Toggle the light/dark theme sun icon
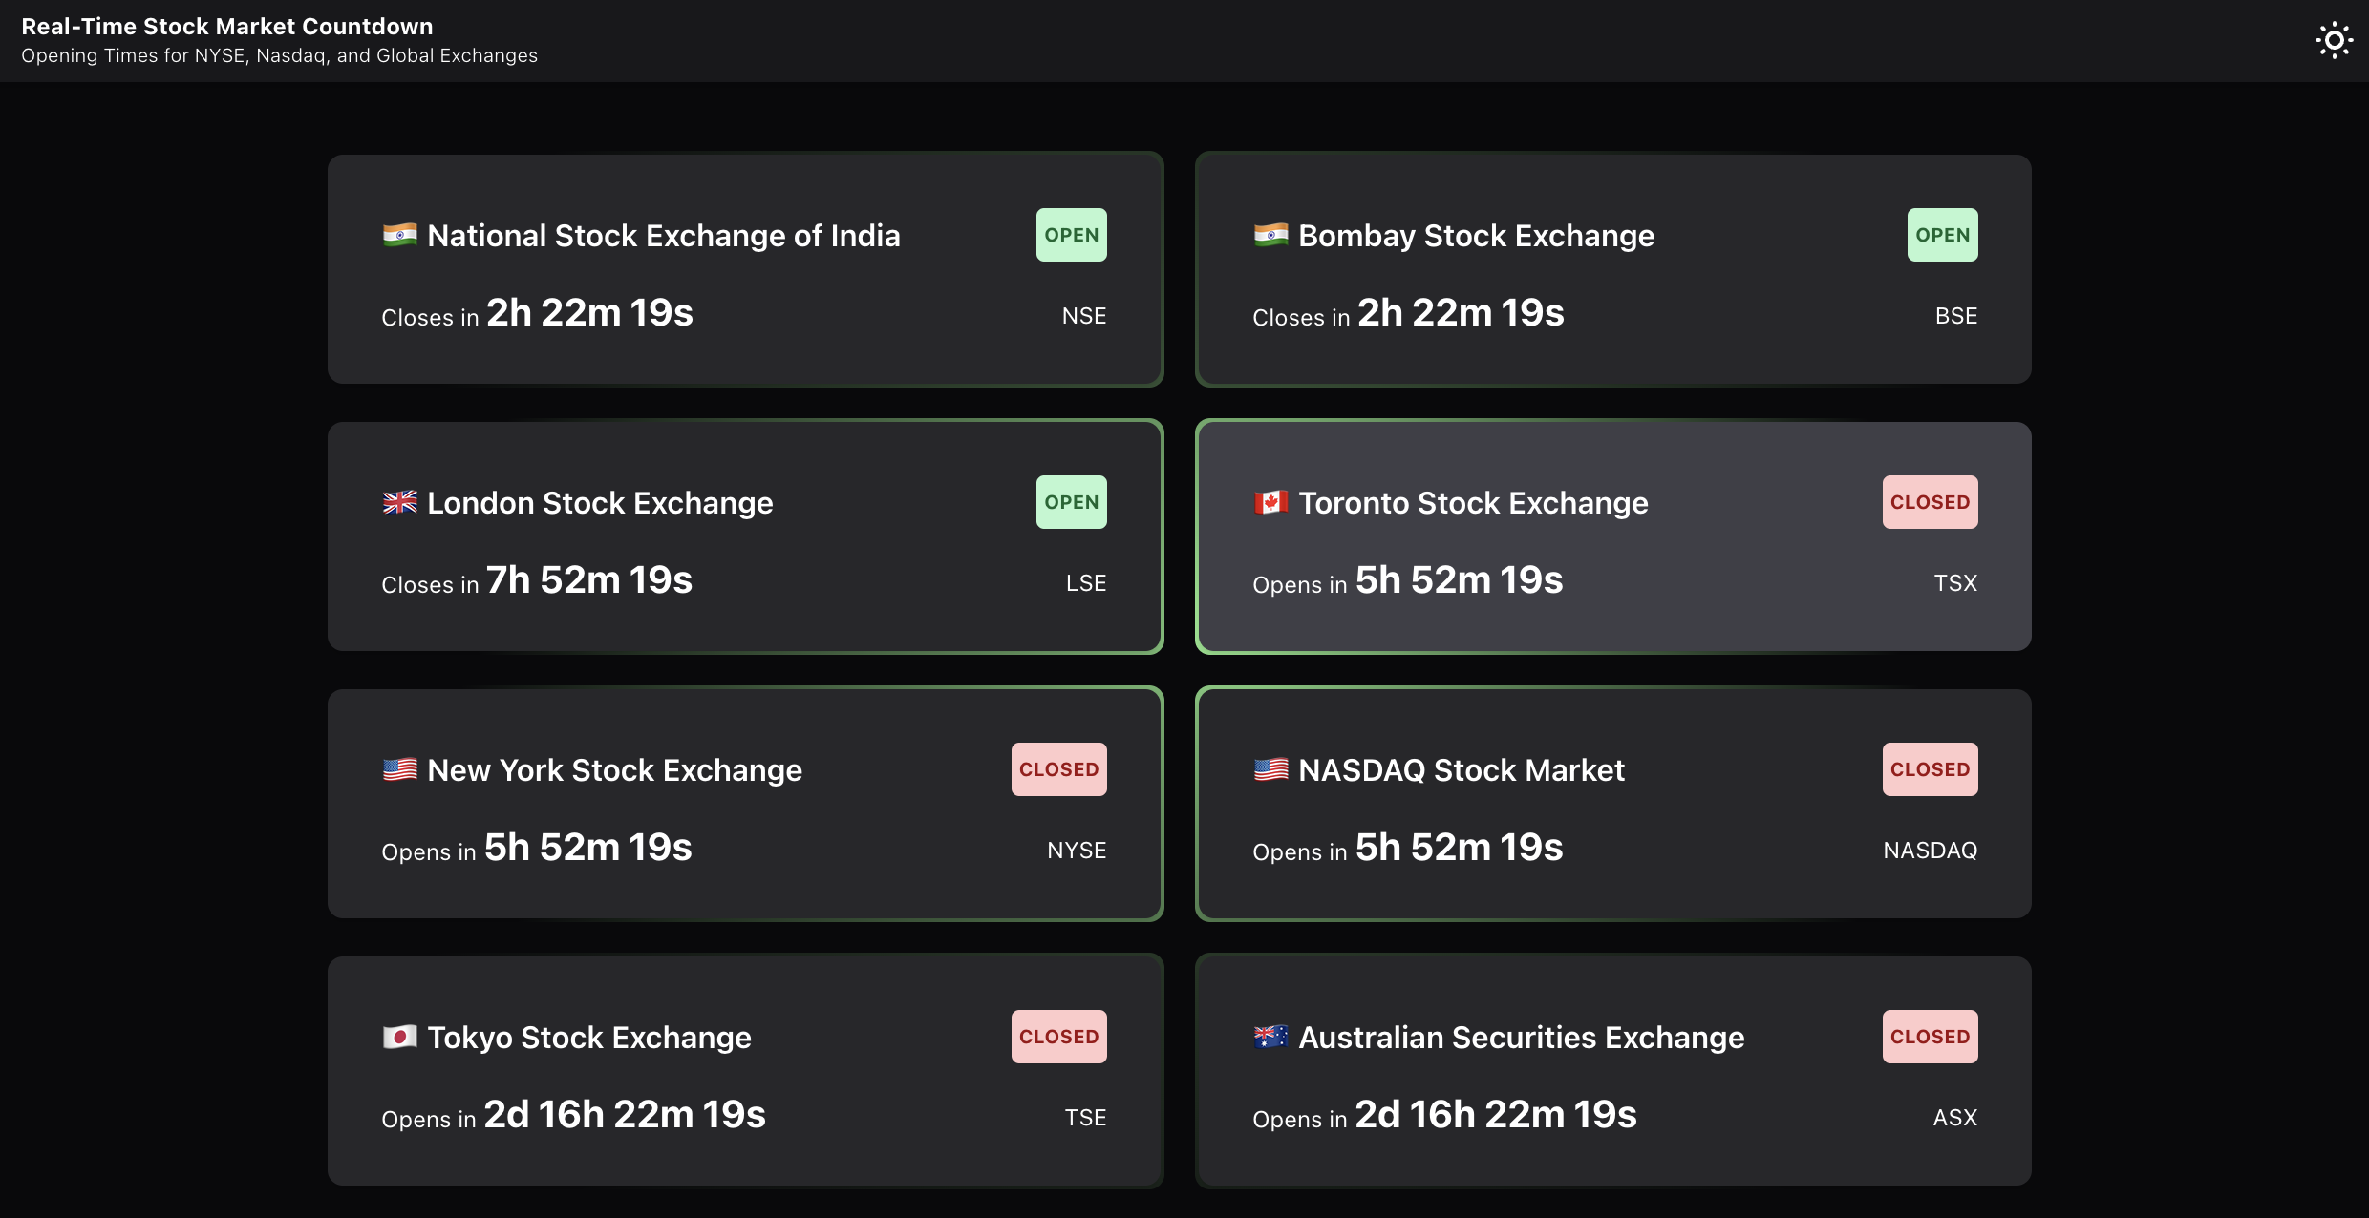 pos(2334,41)
